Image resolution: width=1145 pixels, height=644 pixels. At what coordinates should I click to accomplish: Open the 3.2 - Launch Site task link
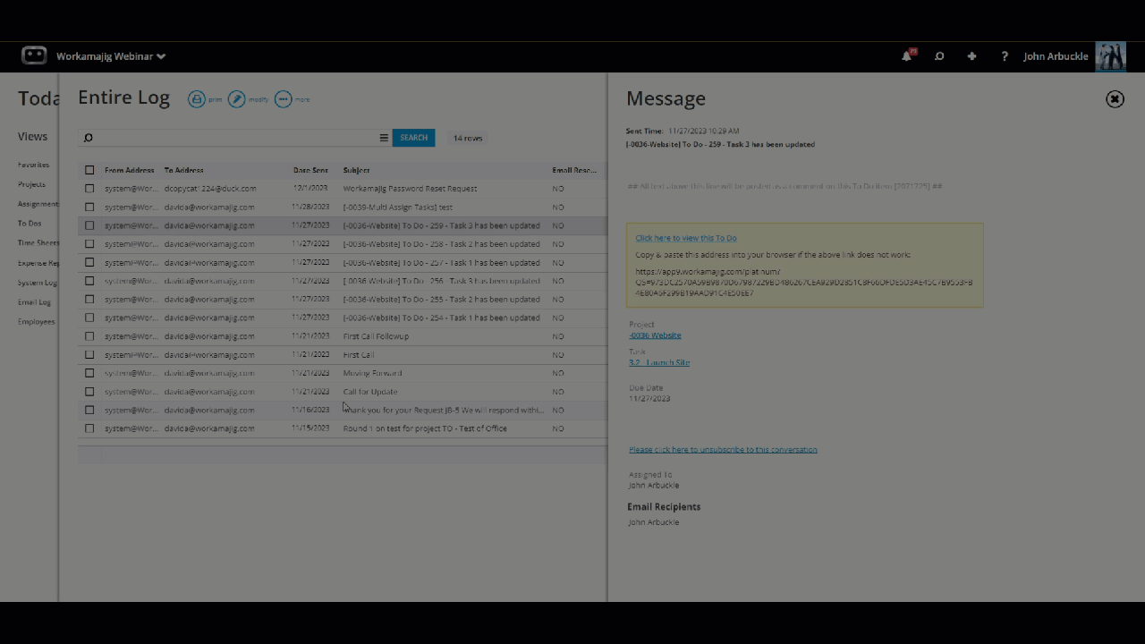click(659, 362)
